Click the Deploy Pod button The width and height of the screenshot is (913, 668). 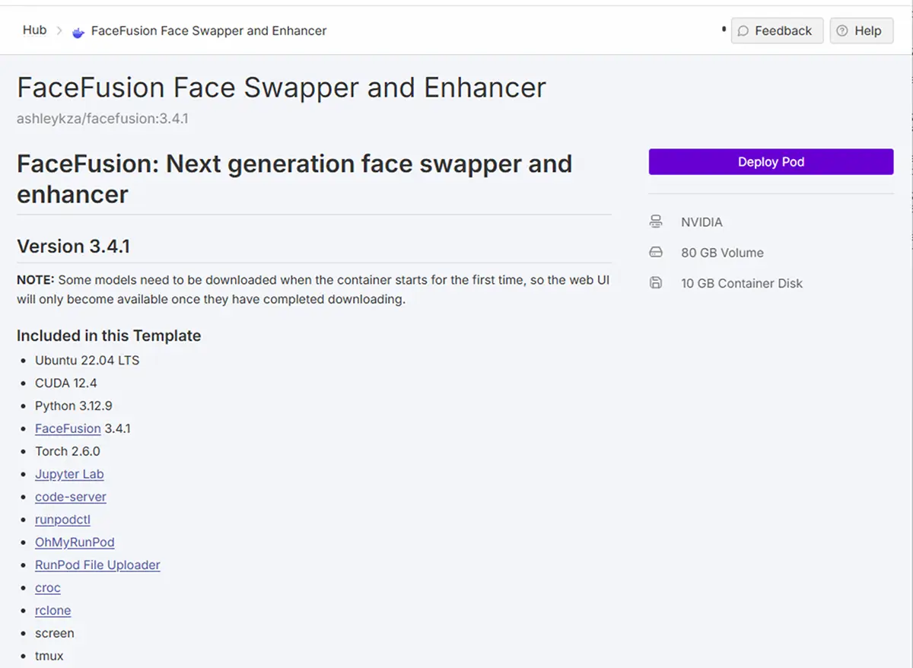[771, 161]
